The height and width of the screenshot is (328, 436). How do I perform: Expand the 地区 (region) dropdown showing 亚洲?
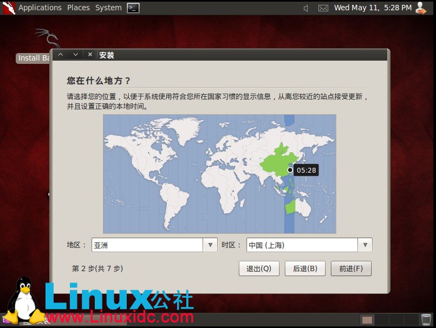[210, 245]
